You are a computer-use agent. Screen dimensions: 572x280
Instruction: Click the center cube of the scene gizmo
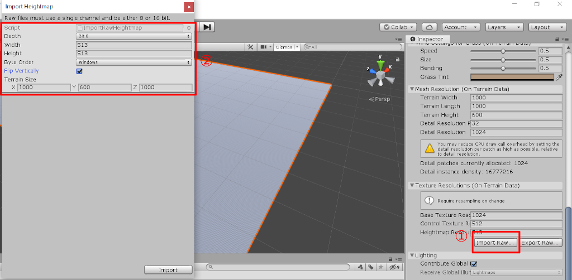click(x=380, y=75)
